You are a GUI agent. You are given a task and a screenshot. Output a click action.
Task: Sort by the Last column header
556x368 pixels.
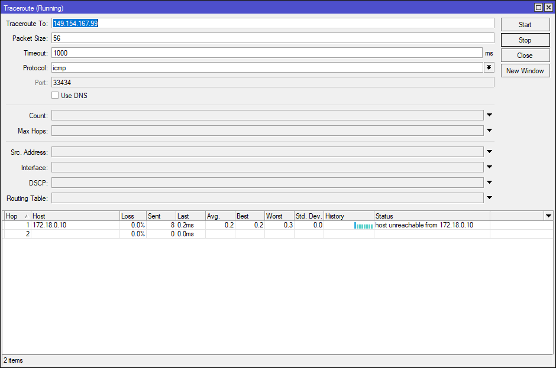click(x=191, y=216)
